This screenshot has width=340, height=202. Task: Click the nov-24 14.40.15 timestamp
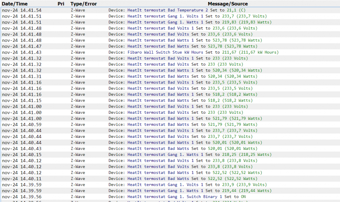point(22,154)
